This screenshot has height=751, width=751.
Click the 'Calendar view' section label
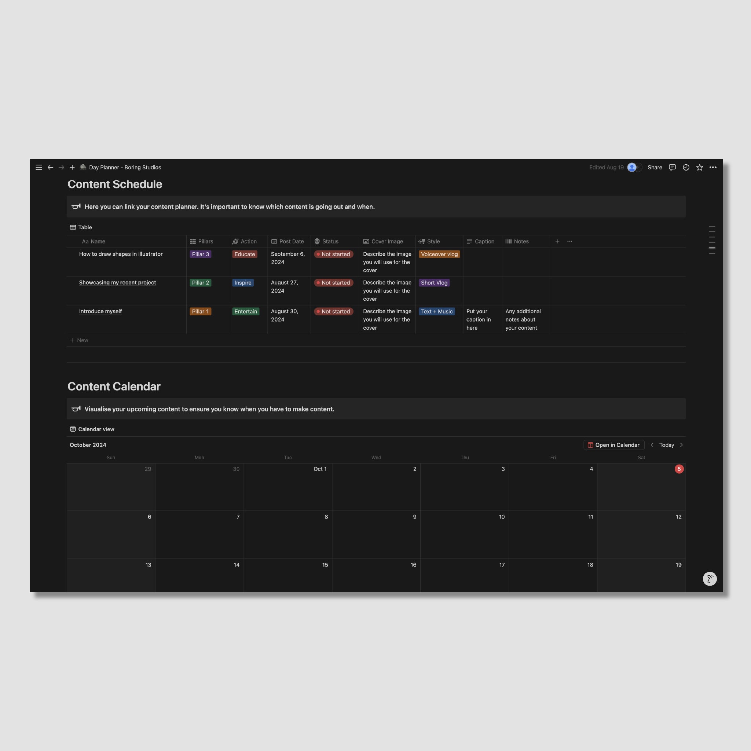[96, 429]
